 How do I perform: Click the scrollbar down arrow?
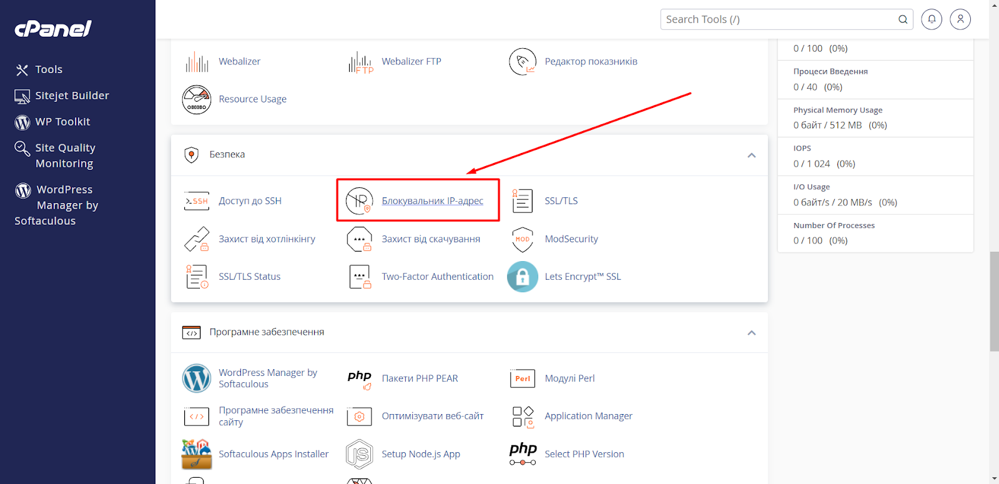(994, 479)
